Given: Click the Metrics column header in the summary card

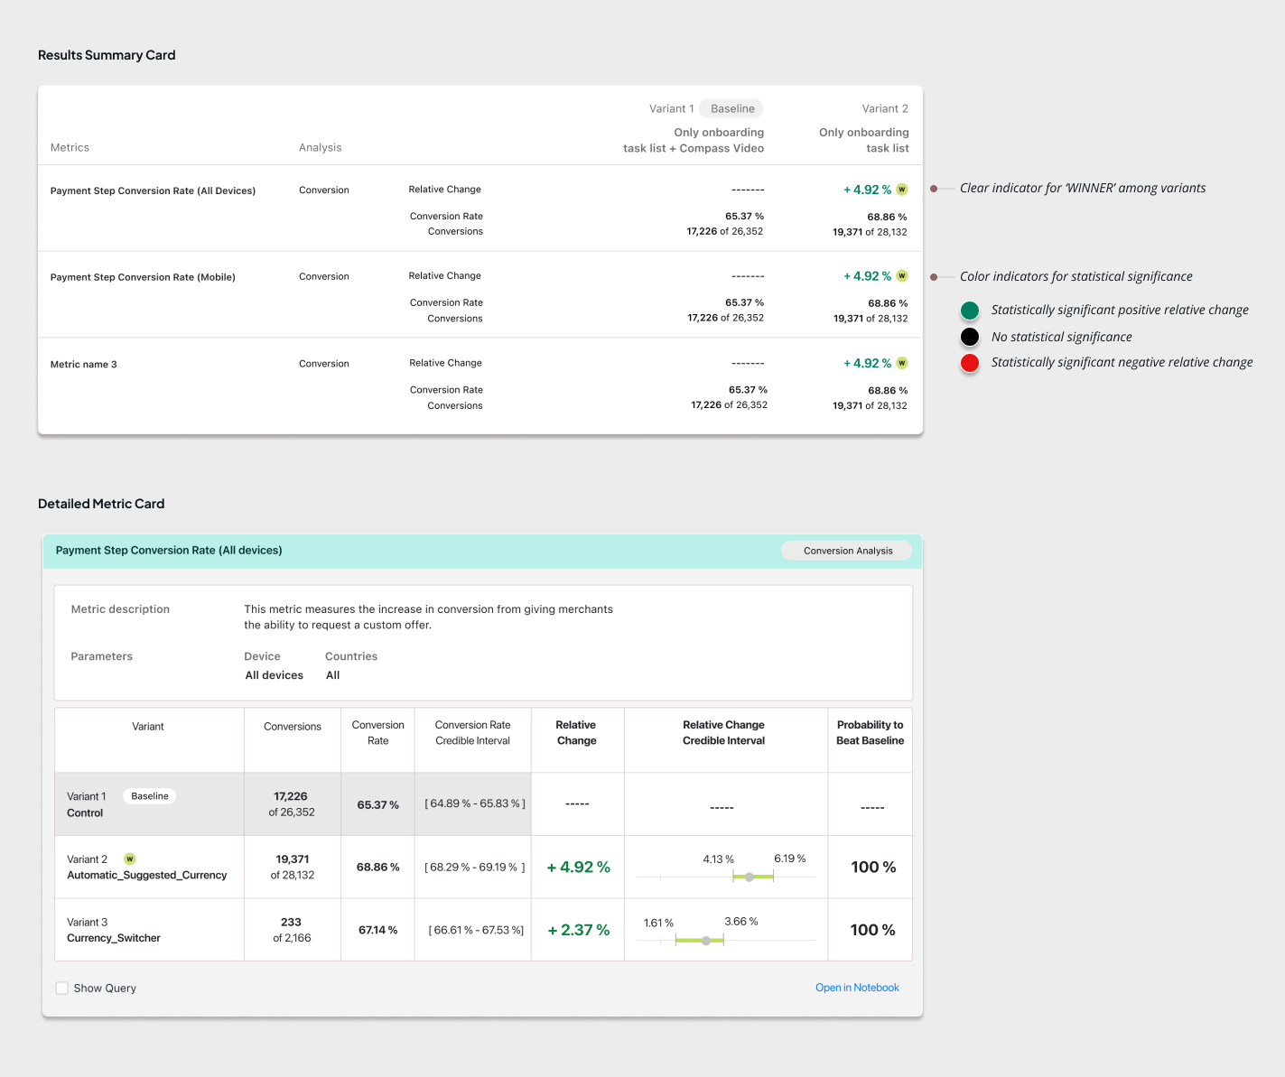Looking at the screenshot, I should coord(70,147).
